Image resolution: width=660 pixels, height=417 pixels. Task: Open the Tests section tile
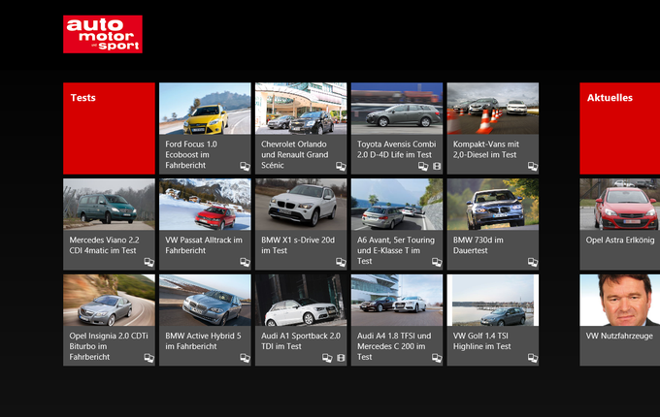click(x=109, y=128)
